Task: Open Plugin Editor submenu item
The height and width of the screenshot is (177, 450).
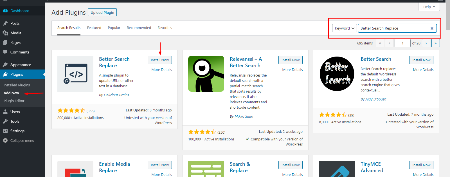Action: pos(14,101)
